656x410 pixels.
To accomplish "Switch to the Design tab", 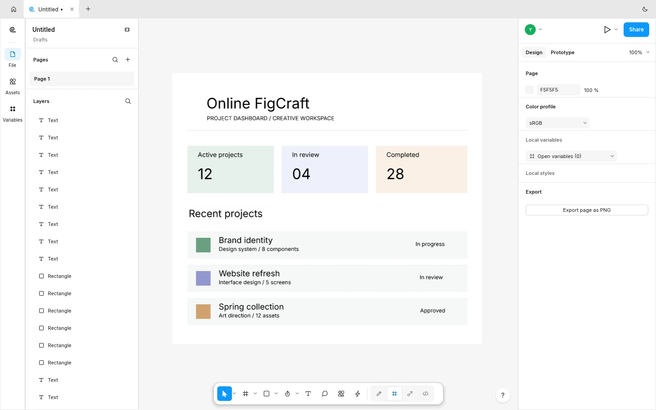I will pyautogui.click(x=534, y=52).
